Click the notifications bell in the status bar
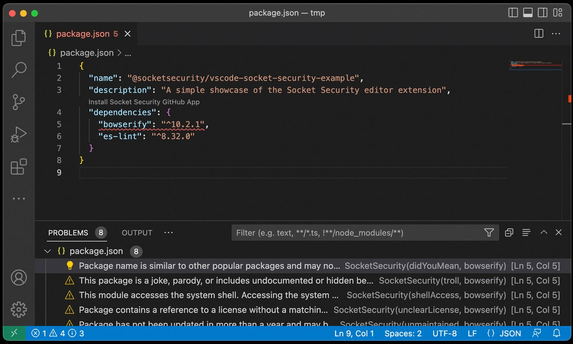 [556, 333]
